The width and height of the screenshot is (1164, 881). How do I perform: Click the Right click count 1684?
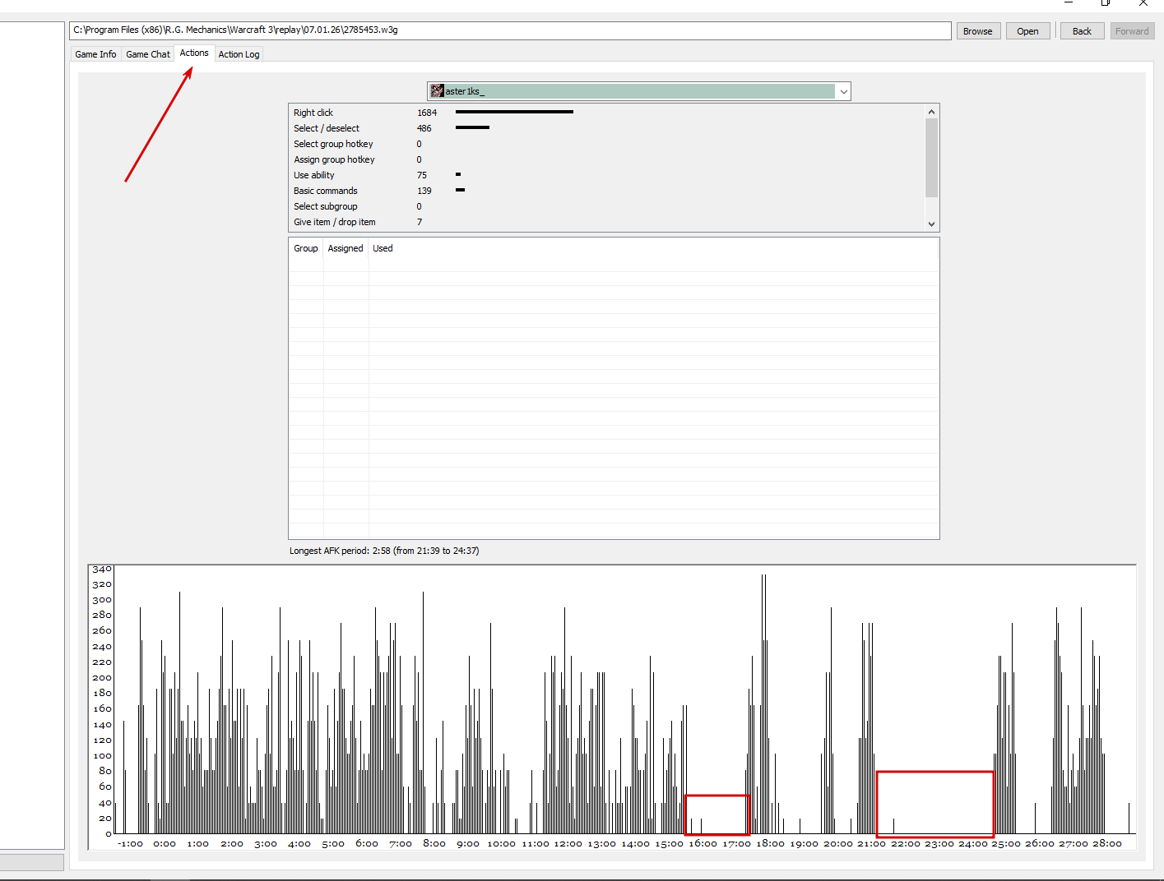pyautogui.click(x=427, y=113)
